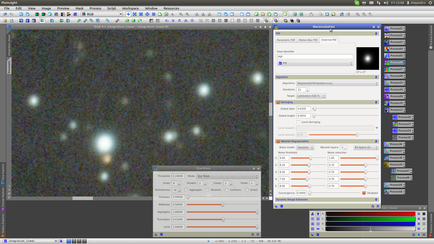Open the Process Explorer side panel
Screen dimensions: 434x244
(x=431, y=37)
